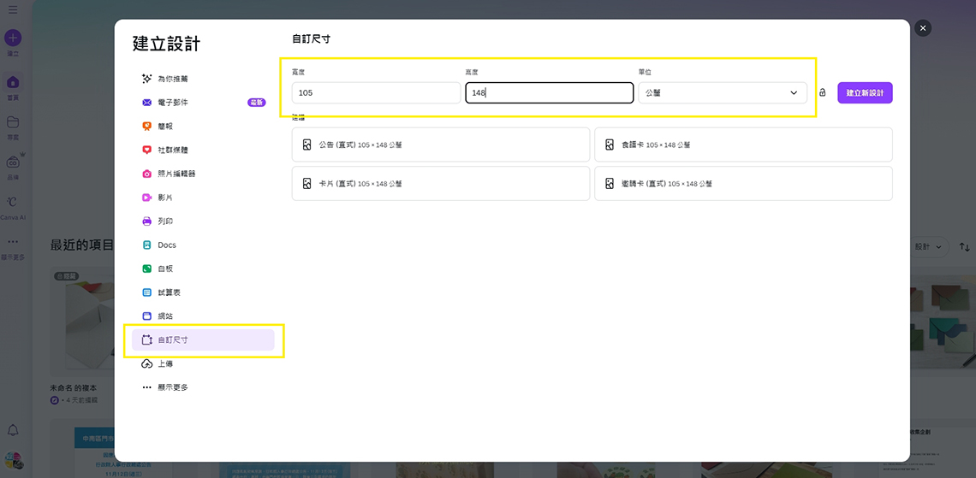Select 簡報 category in the list

166,126
